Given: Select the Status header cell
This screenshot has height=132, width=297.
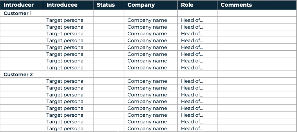Looking at the screenshot, I should point(108,5).
